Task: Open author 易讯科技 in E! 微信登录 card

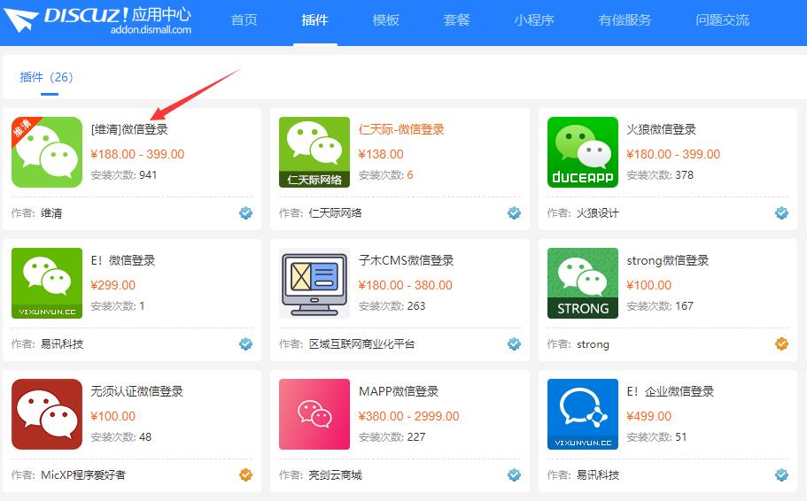Action: (62, 344)
